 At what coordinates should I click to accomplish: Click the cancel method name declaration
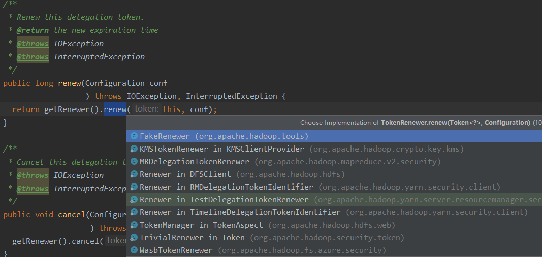point(72,215)
